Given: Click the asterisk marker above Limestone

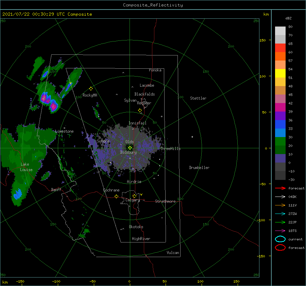Looking at the screenshot, I should click(64, 128).
